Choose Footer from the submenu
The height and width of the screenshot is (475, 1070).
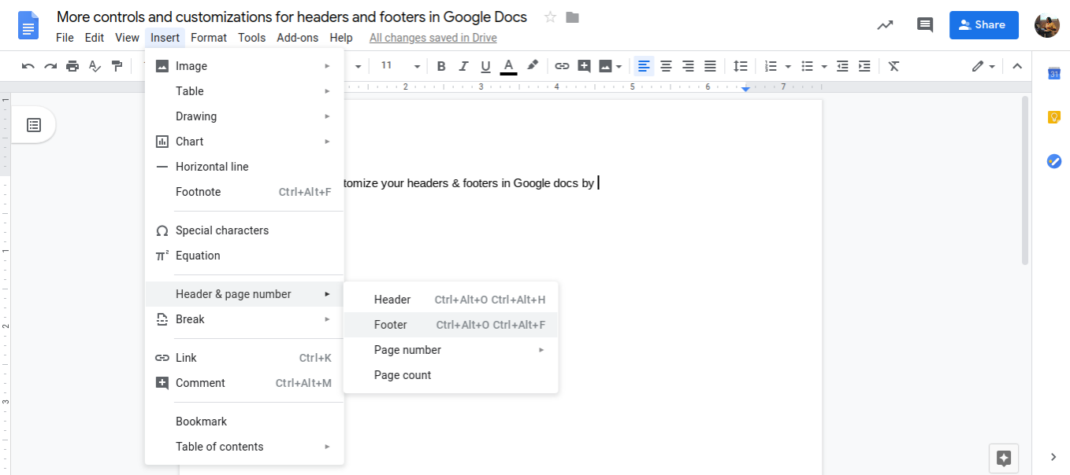pos(451,325)
